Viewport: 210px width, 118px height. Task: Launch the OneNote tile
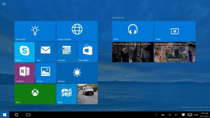pos(25,73)
